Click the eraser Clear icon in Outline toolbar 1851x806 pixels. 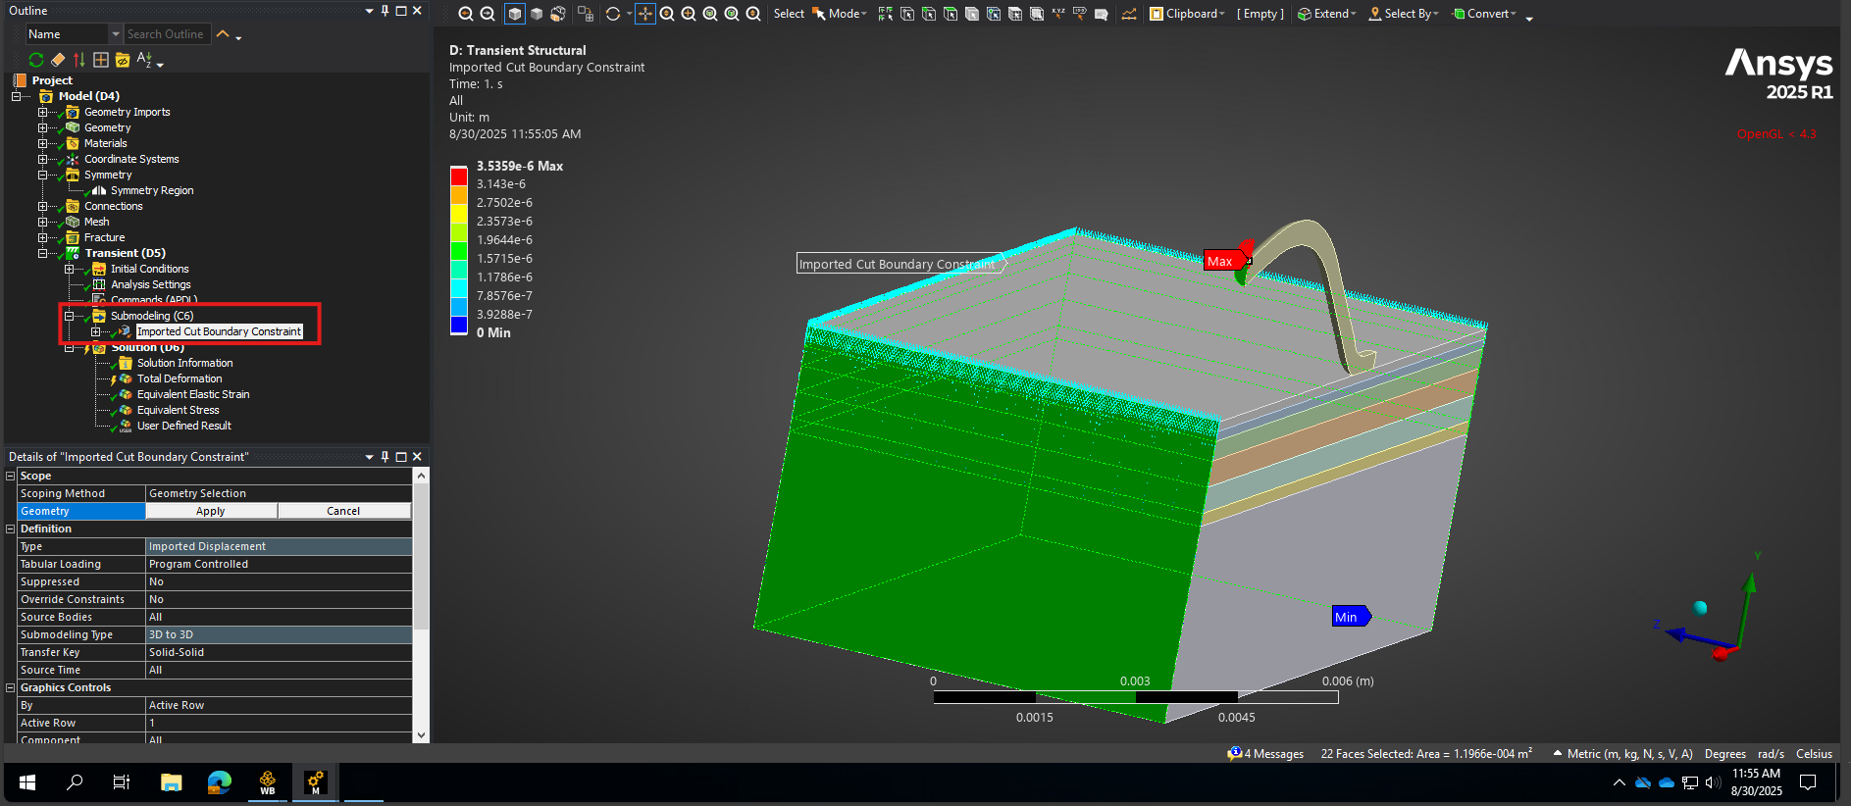pyautogui.click(x=58, y=60)
